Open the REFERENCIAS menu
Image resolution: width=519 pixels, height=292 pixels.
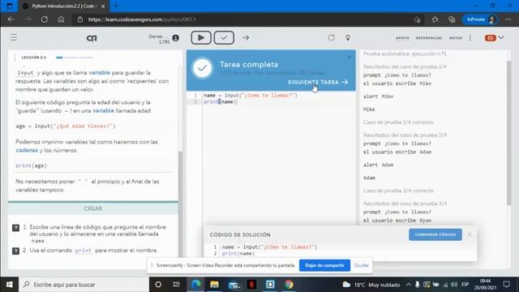click(429, 38)
